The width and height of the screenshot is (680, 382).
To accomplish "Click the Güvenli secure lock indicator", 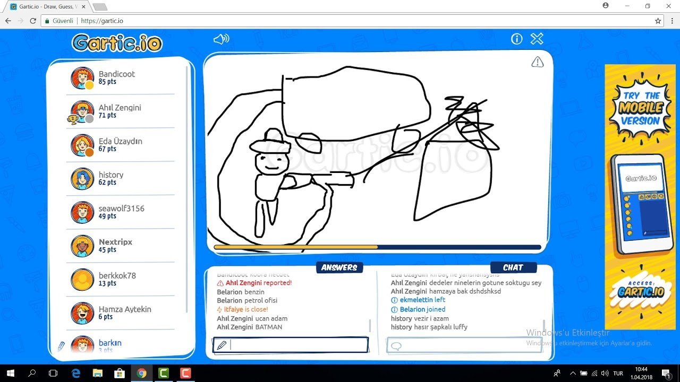I will click(x=58, y=21).
